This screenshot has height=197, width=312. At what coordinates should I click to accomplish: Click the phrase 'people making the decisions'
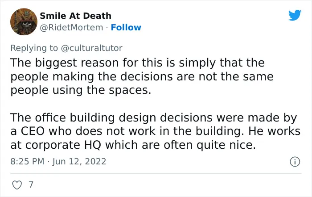91,77
